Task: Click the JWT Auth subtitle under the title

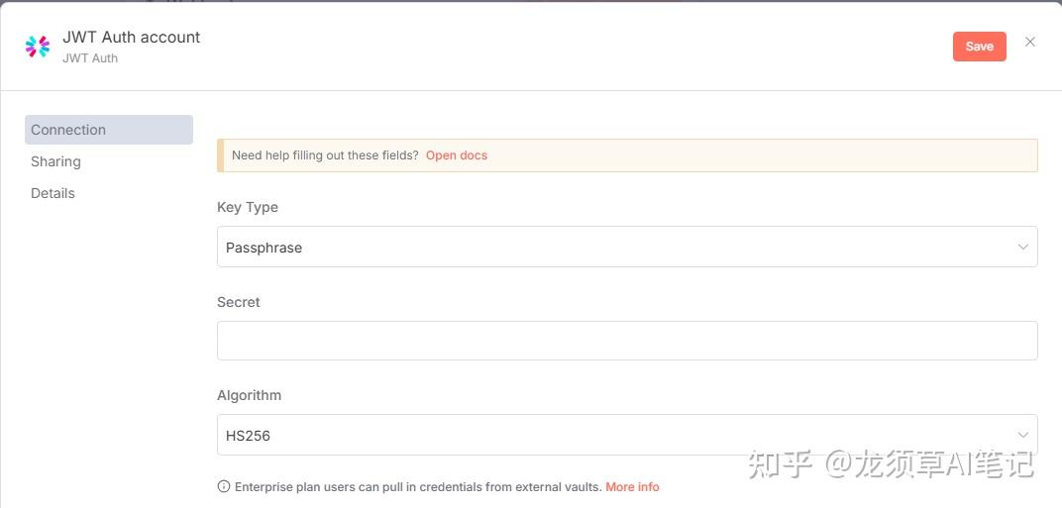Action: 90,58
